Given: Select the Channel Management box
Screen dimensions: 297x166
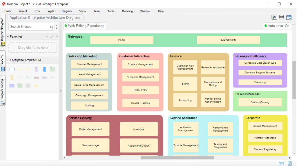Looking at the screenshot, I should pyautogui.click(x=89, y=64).
